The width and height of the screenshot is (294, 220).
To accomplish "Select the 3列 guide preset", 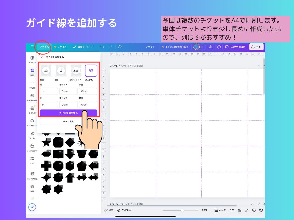I will (x=61, y=70).
